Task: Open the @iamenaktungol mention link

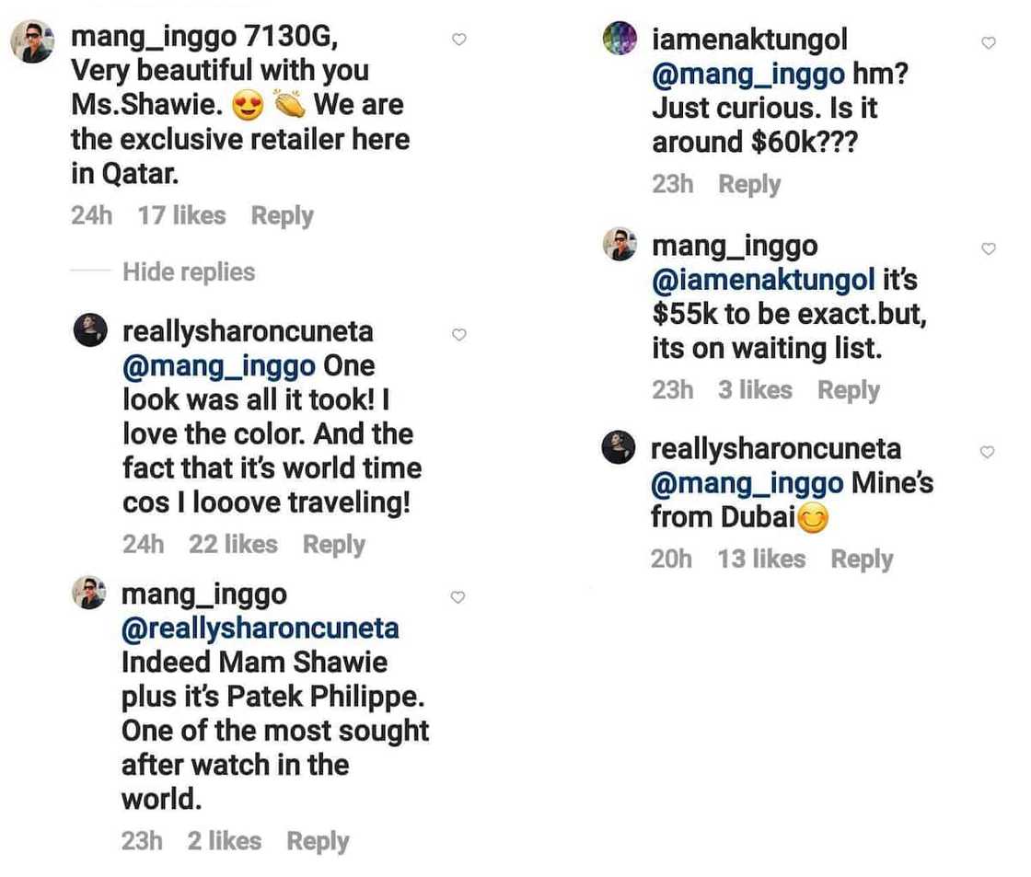Action: click(x=763, y=280)
